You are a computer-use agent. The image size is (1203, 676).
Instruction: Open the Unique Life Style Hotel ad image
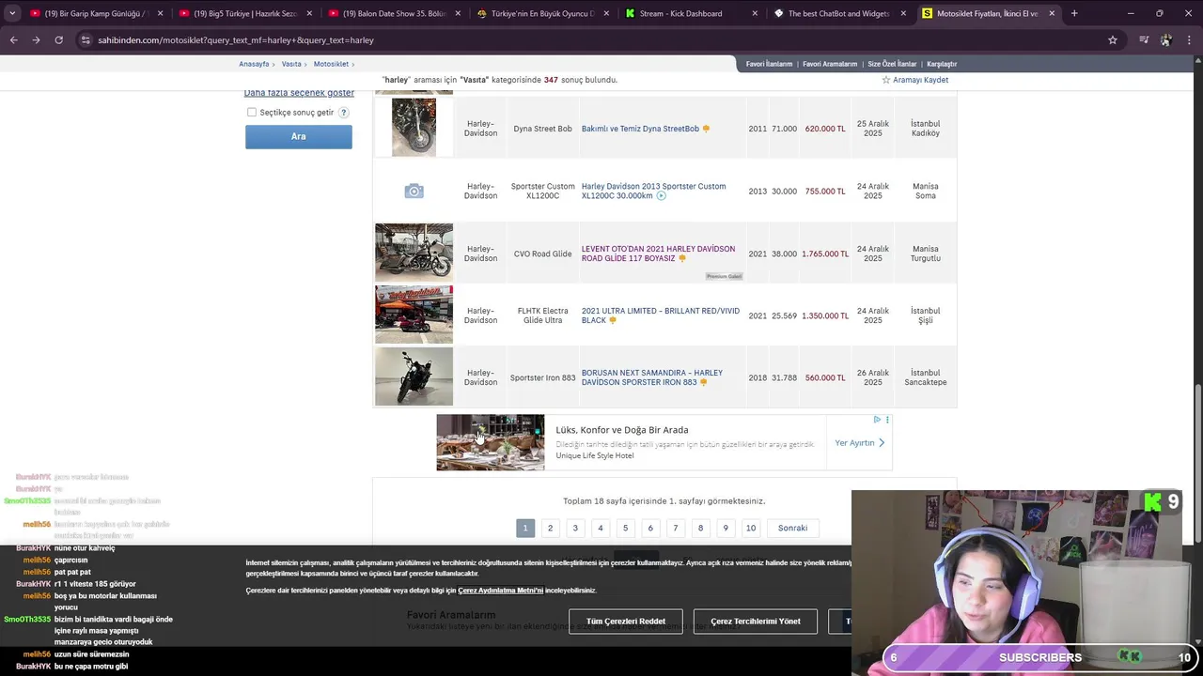(490, 442)
